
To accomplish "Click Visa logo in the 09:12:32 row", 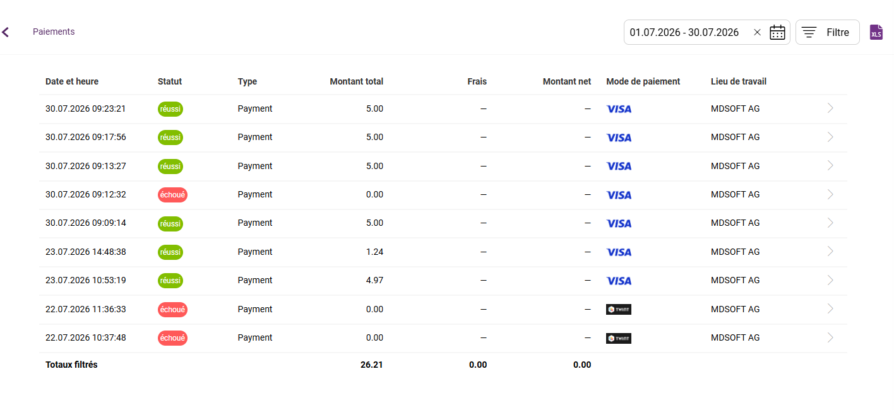I will click(619, 195).
